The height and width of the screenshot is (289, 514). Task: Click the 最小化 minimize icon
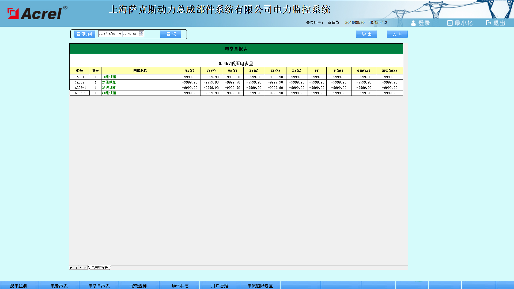[450, 23]
